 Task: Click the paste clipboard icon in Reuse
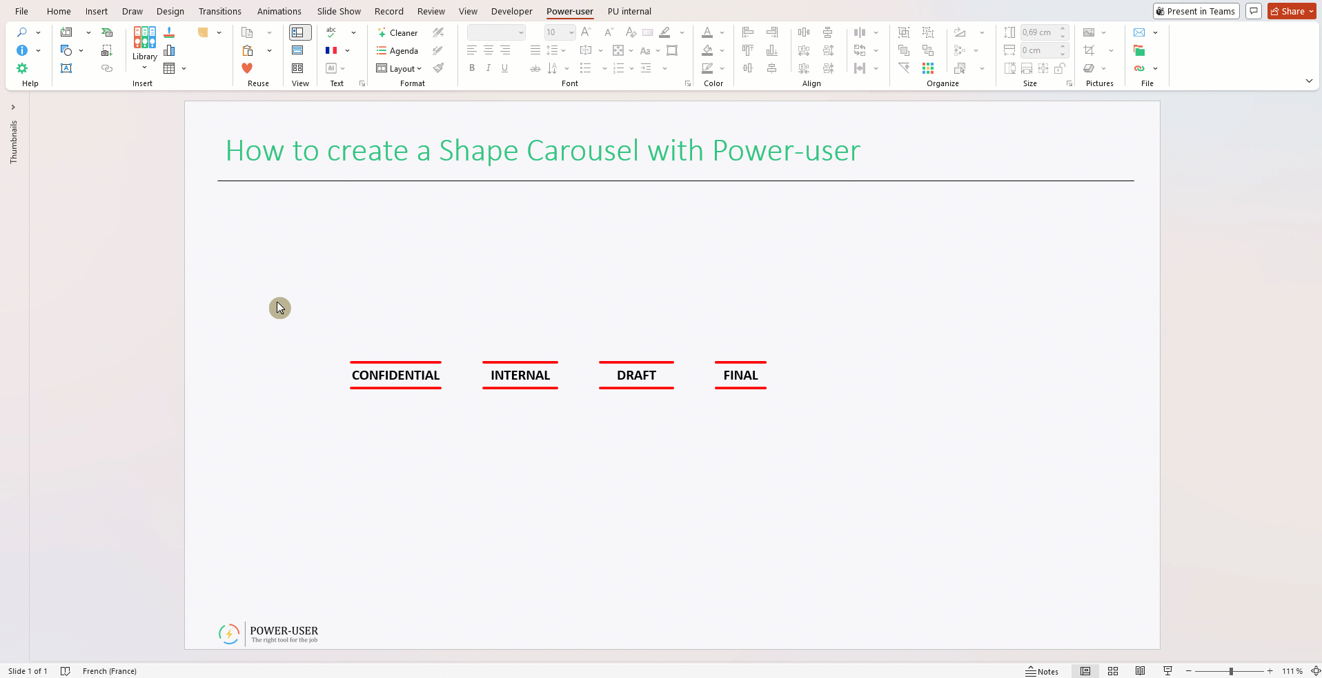tap(248, 50)
